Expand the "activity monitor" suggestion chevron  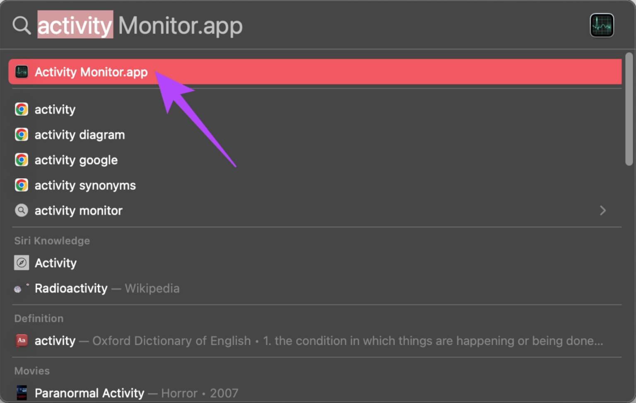tap(602, 211)
